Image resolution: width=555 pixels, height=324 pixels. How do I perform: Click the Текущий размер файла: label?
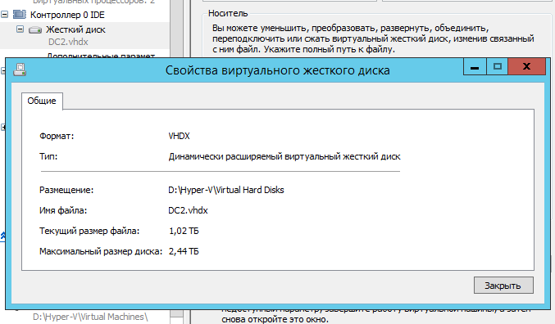tap(89, 231)
